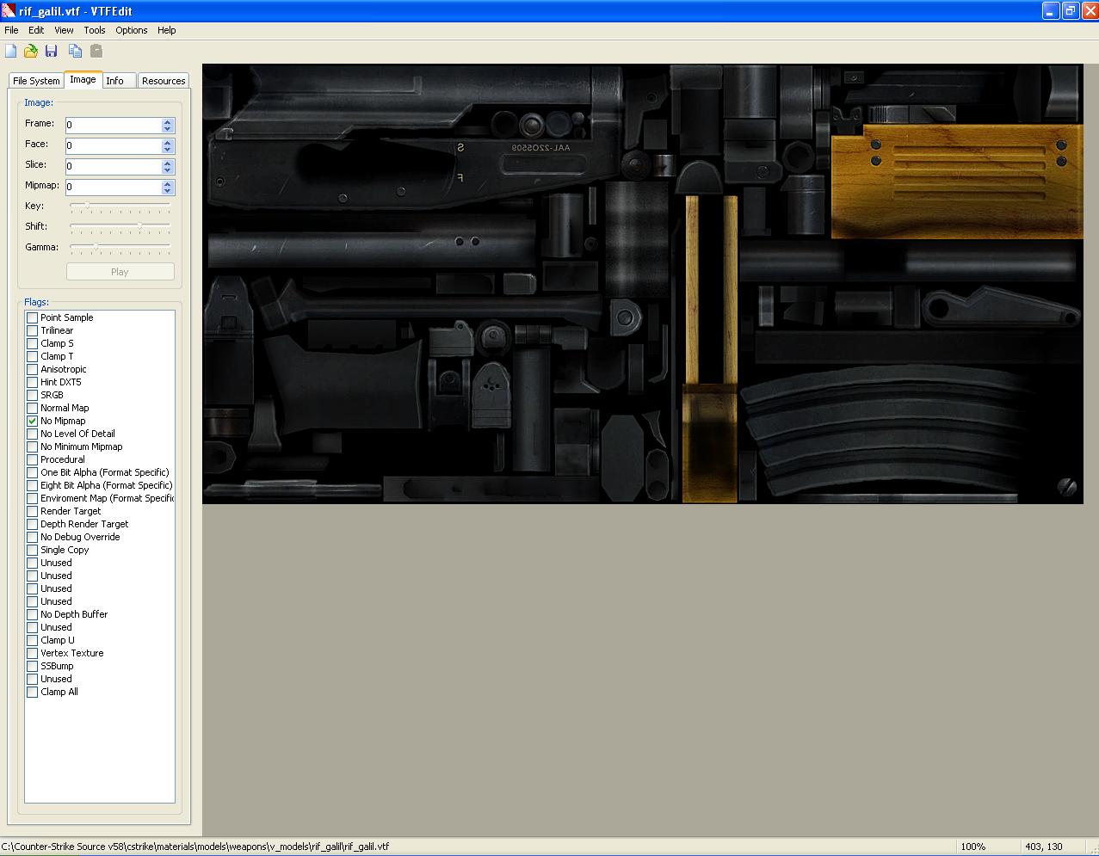Click the Key slider handle

tap(87, 206)
